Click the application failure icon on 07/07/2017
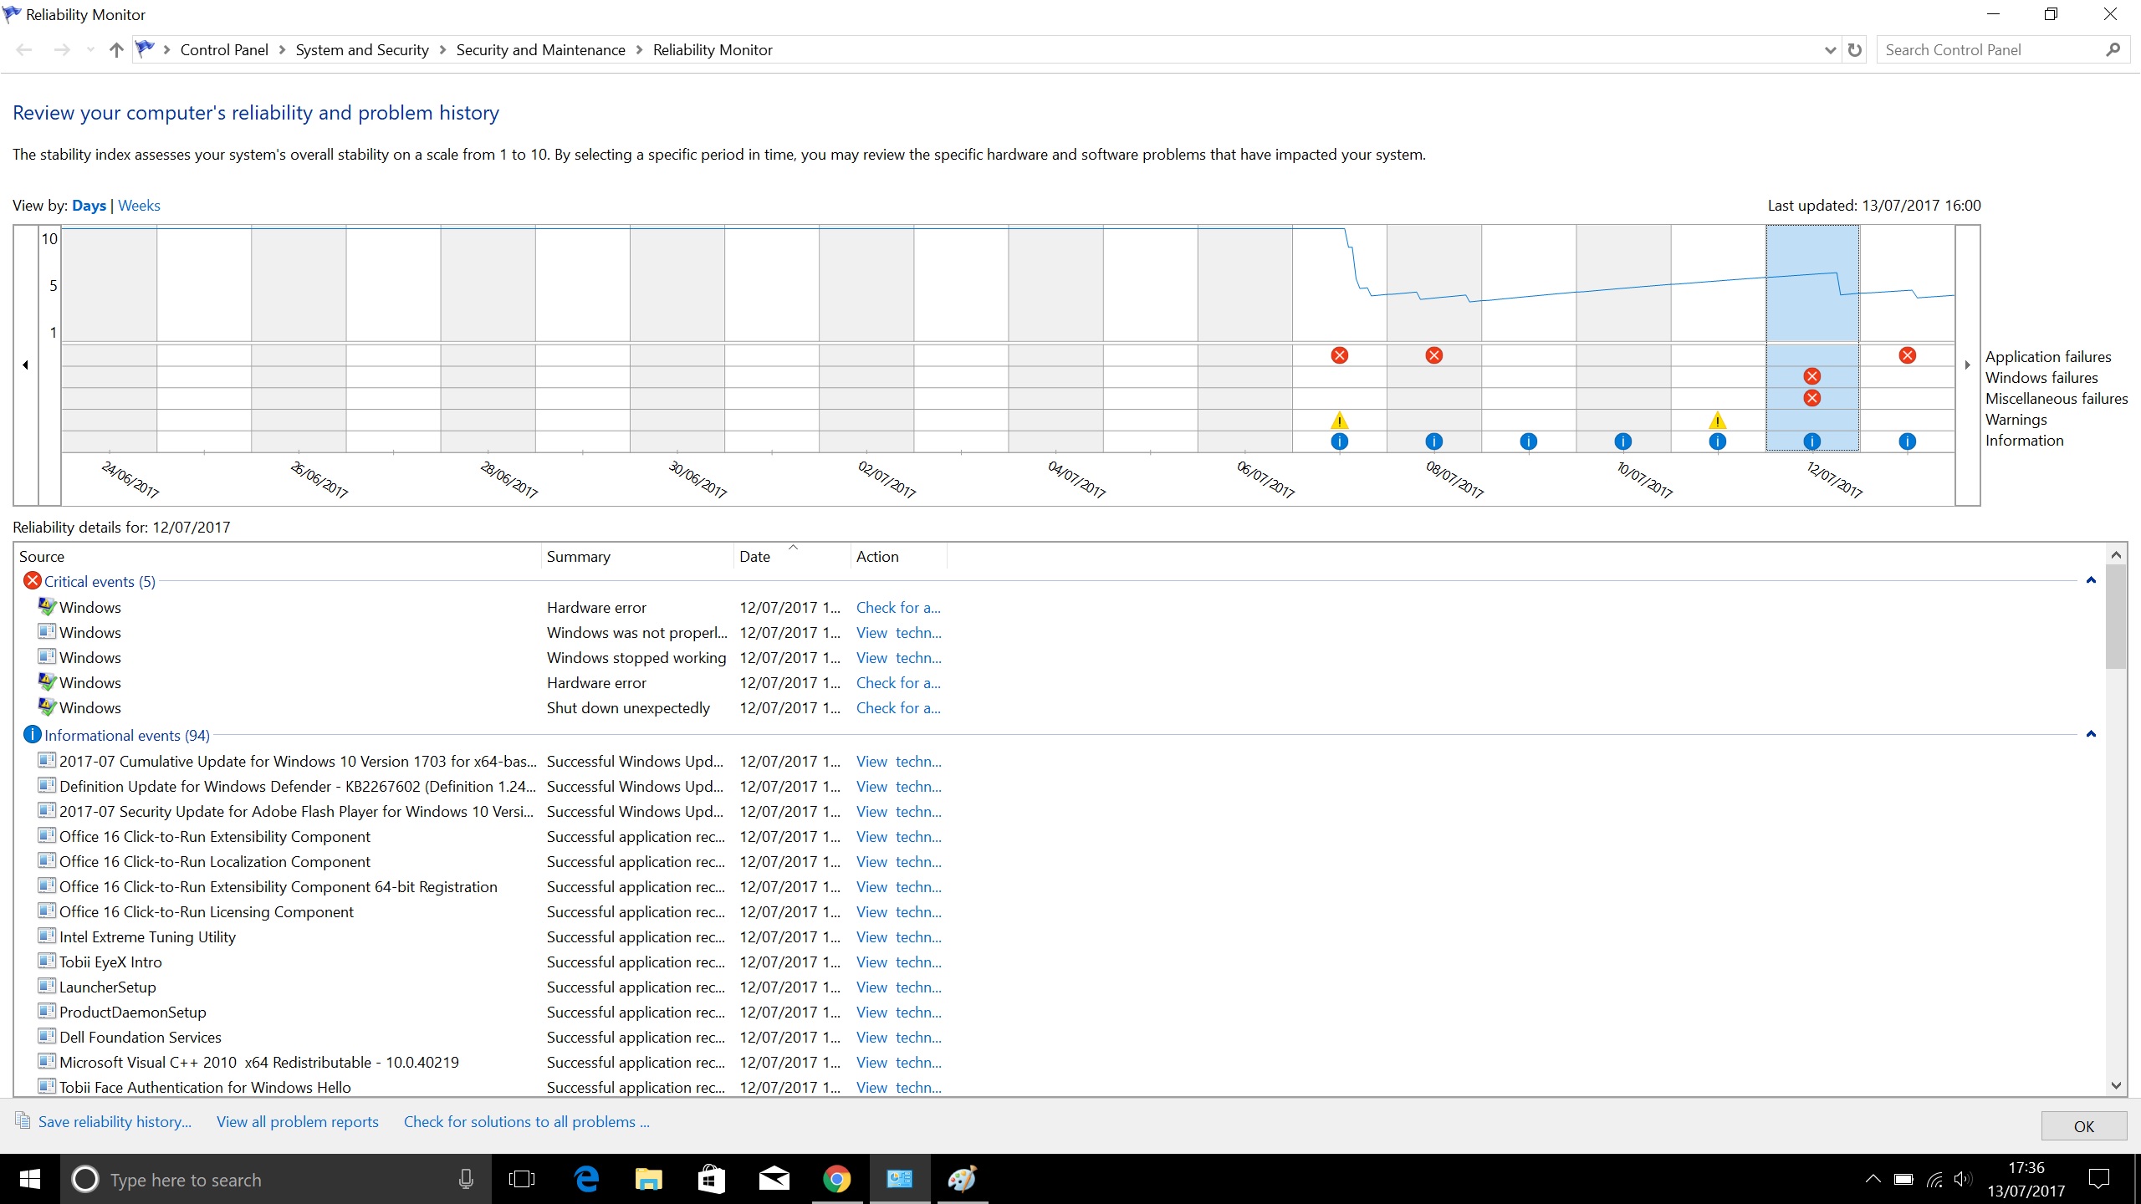2141x1204 pixels. (x=1339, y=355)
